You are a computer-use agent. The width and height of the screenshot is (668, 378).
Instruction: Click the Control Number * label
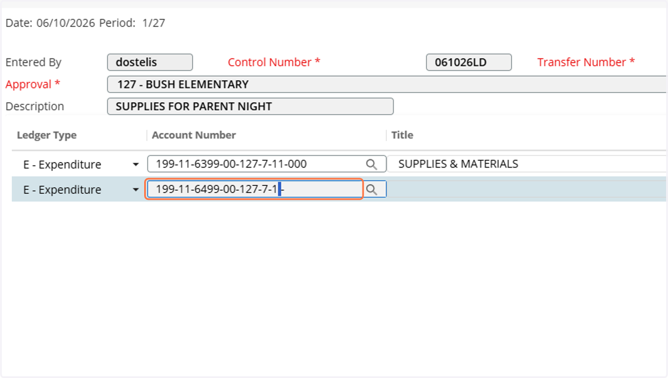274,62
